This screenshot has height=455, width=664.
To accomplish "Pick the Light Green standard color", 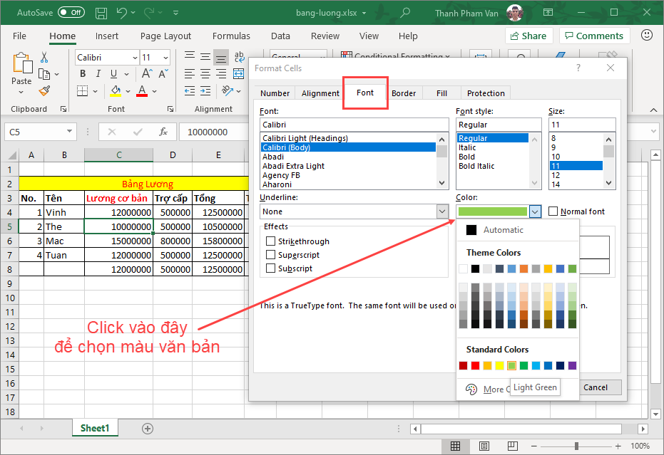I will coord(511,365).
